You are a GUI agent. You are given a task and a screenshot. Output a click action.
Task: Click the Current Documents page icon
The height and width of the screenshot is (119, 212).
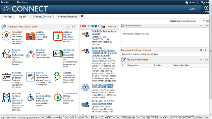30,77
